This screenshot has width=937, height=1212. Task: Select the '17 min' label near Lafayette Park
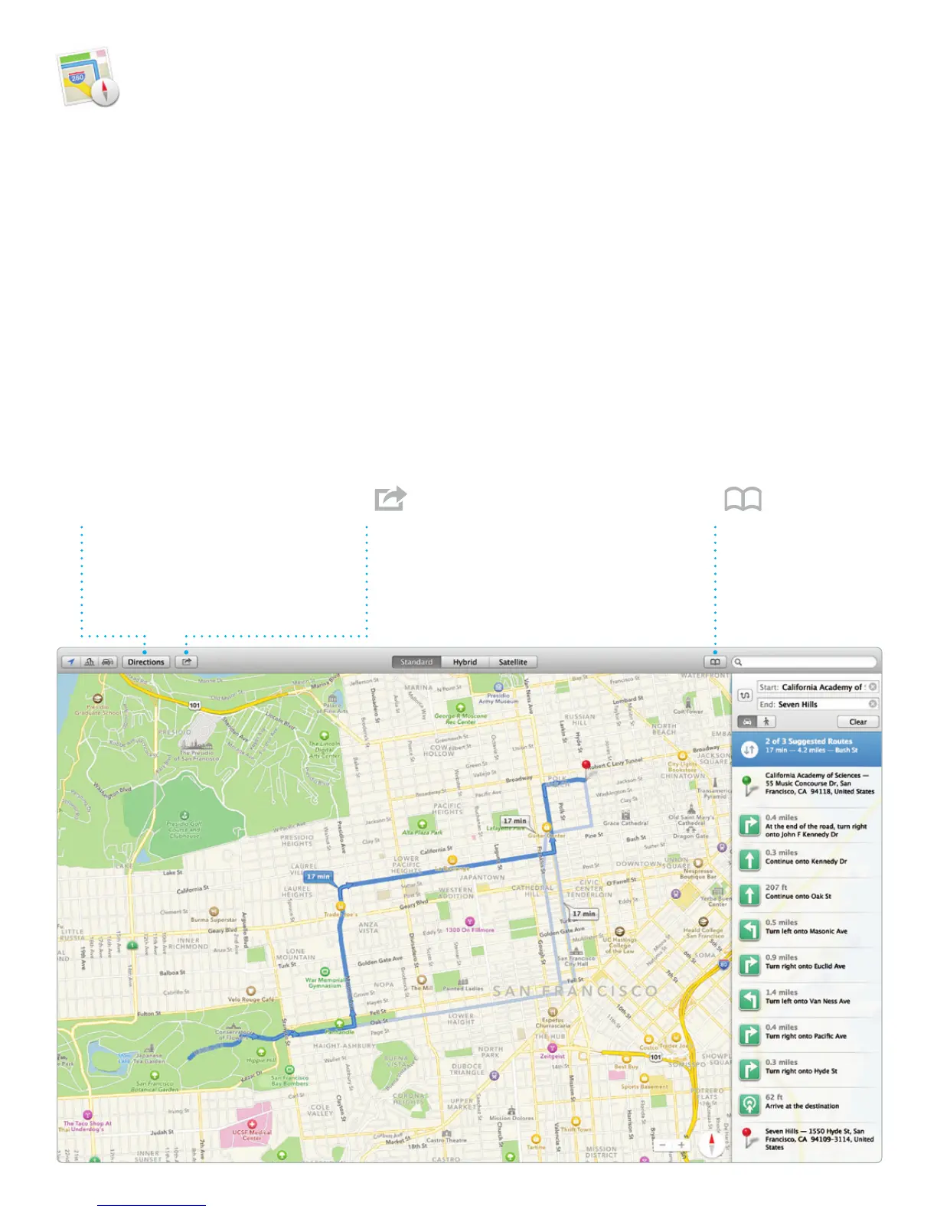pyautogui.click(x=514, y=821)
